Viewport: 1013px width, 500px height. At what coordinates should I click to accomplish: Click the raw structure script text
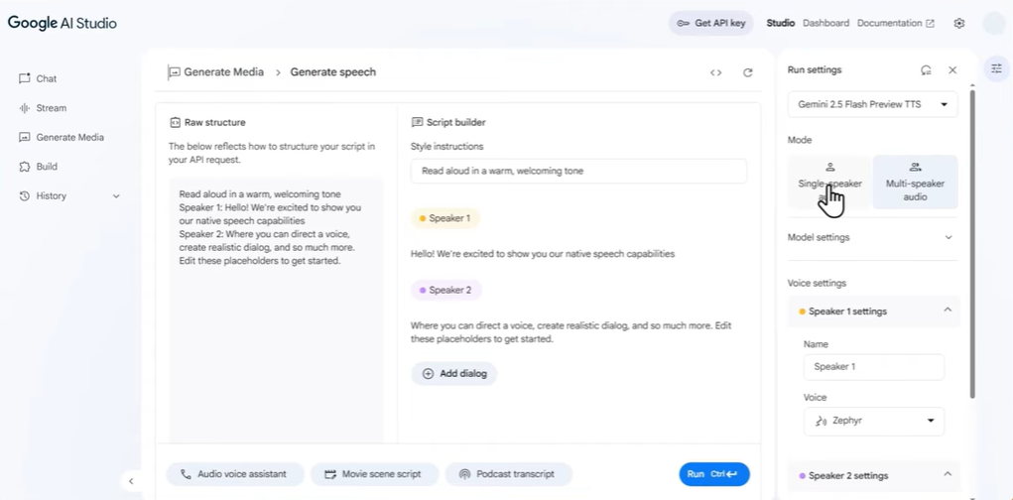pos(271,227)
